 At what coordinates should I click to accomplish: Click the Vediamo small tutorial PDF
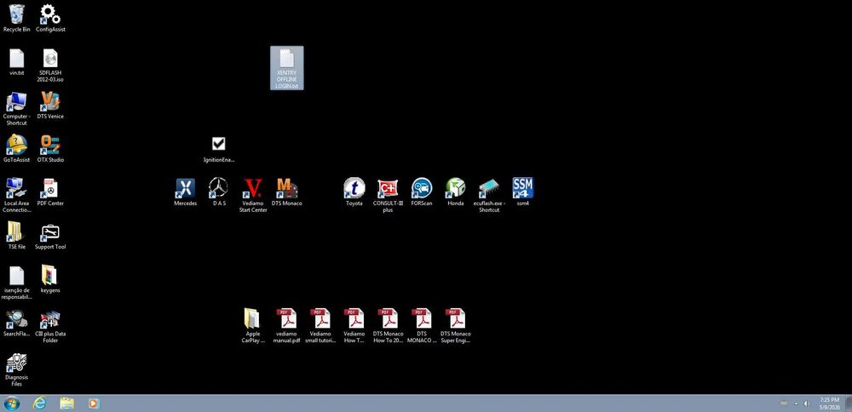[x=320, y=318]
